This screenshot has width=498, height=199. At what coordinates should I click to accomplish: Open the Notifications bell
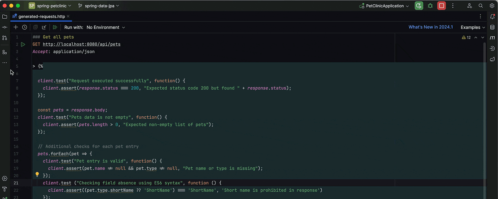tap(492, 17)
